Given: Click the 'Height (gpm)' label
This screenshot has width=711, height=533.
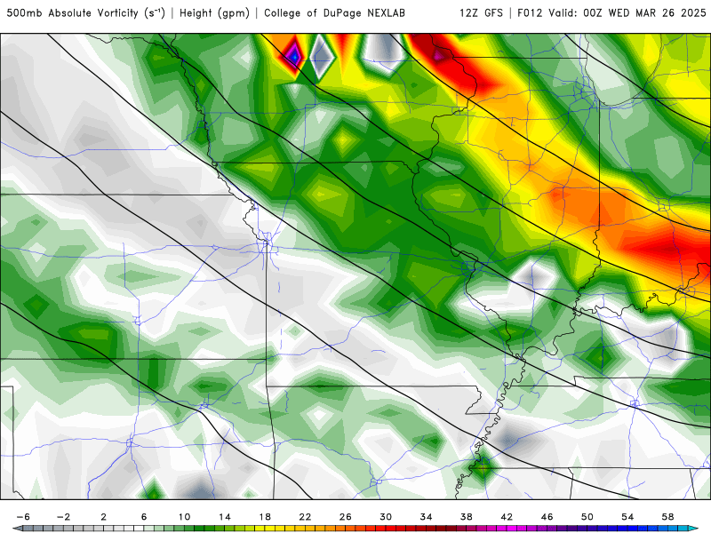Looking at the screenshot, I should (214, 13).
